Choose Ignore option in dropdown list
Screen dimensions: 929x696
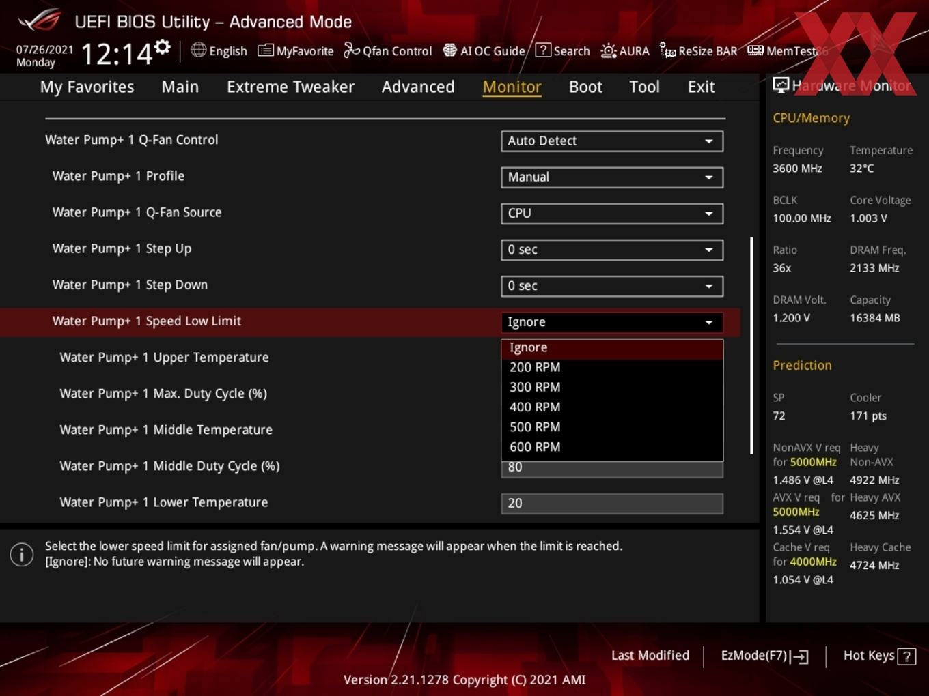tap(612, 348)
